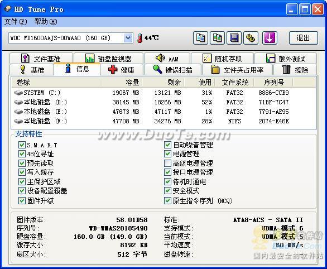
Task: Click the copy info to clipboard icon
Action: tap(200, 38)
